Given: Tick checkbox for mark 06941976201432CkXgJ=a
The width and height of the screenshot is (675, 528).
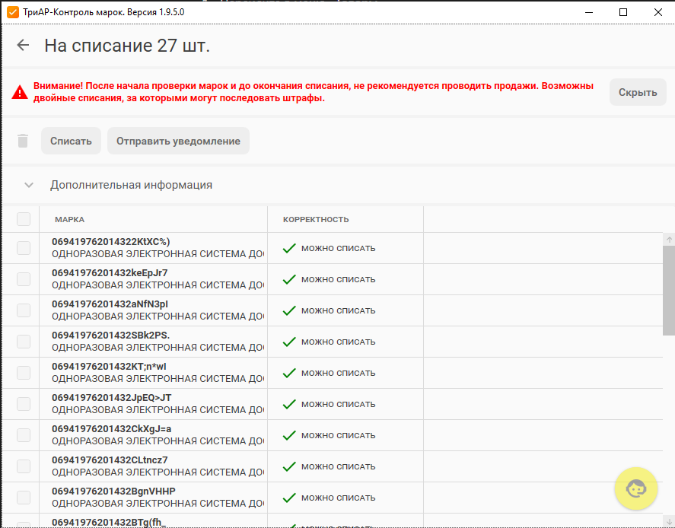Looking at the screenshot, I should (24, 435).
